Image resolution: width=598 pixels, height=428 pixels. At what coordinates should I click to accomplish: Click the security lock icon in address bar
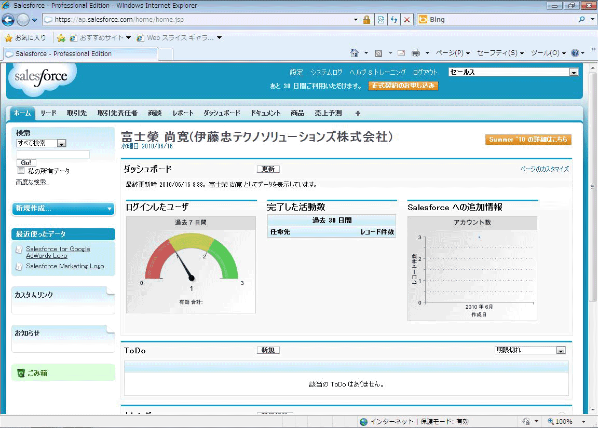(x=366, y=20)
